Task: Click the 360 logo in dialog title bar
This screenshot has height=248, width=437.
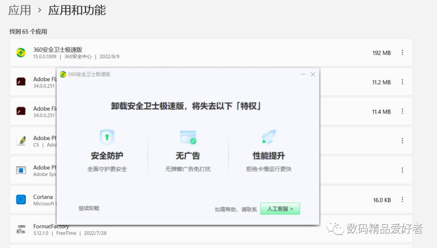Action: 64,74
